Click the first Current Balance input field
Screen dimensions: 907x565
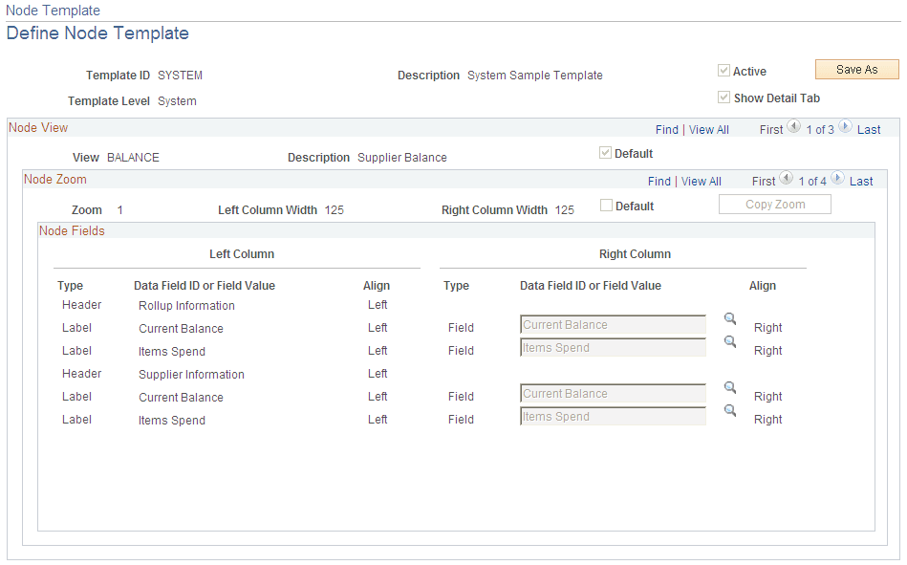click(613, 325)
